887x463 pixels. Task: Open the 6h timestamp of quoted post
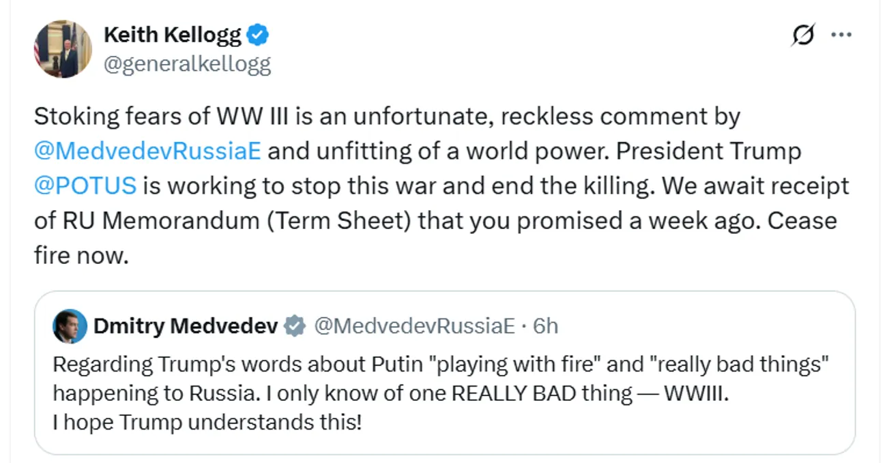point(545,327)
